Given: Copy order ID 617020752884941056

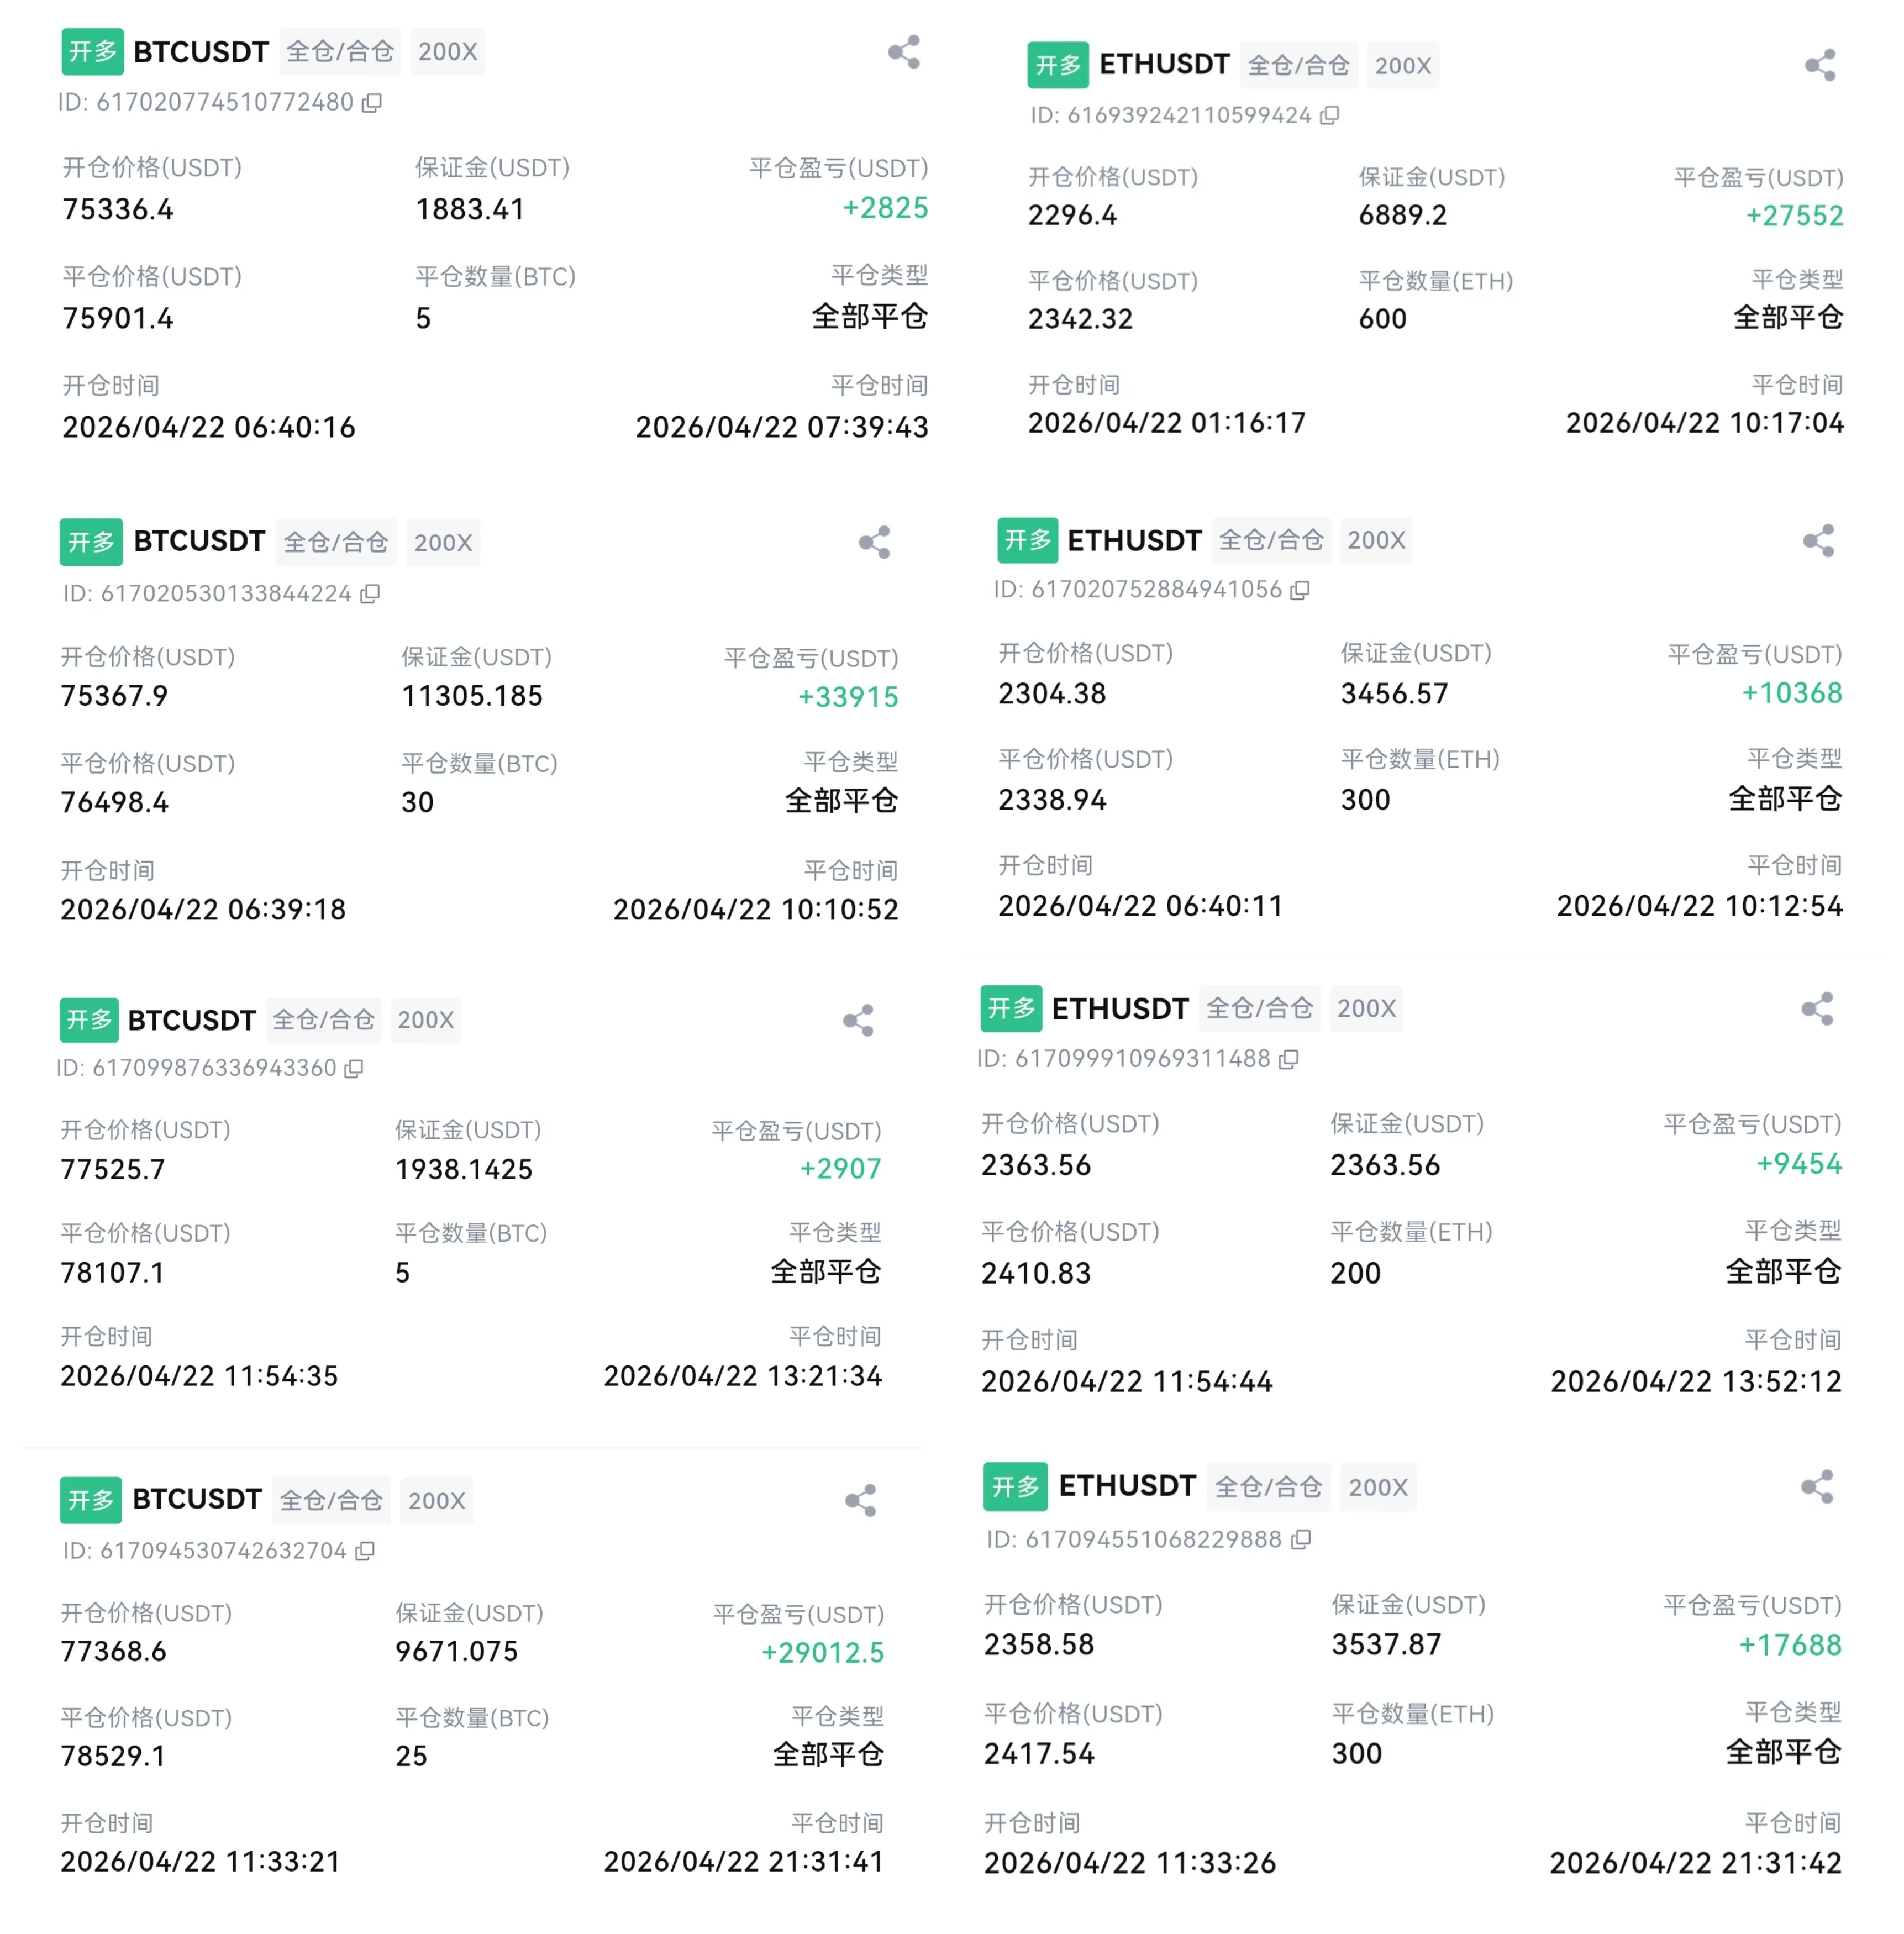Looking at the screenshot, I should pyautogui.click(x=1300, y=590).
